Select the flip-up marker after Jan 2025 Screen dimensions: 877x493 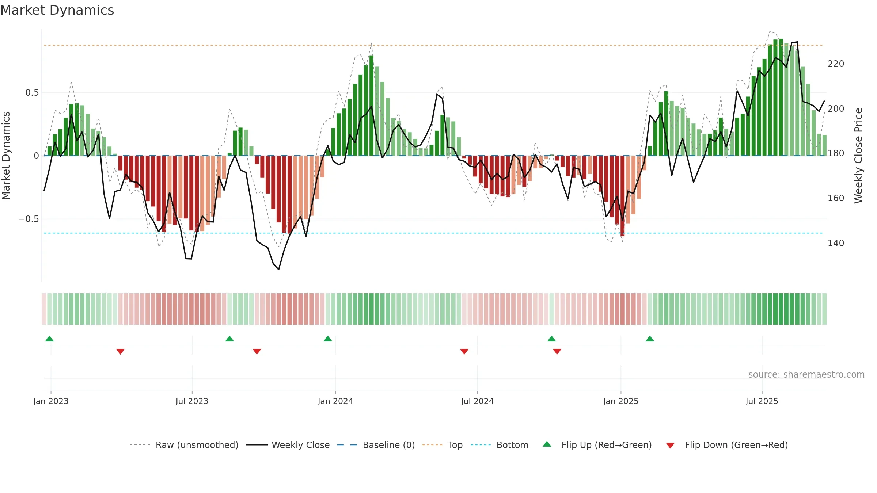tap(650, 339)
